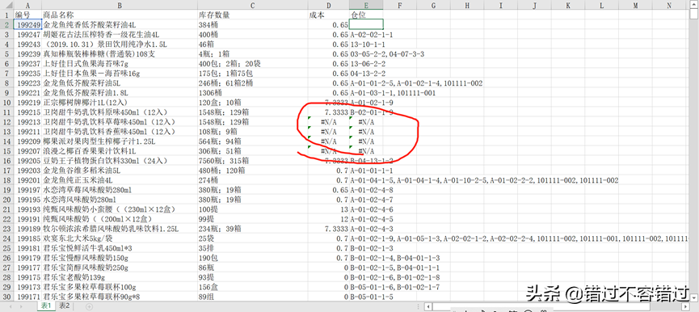
Task: Select column B header
Action: point(120,5)
